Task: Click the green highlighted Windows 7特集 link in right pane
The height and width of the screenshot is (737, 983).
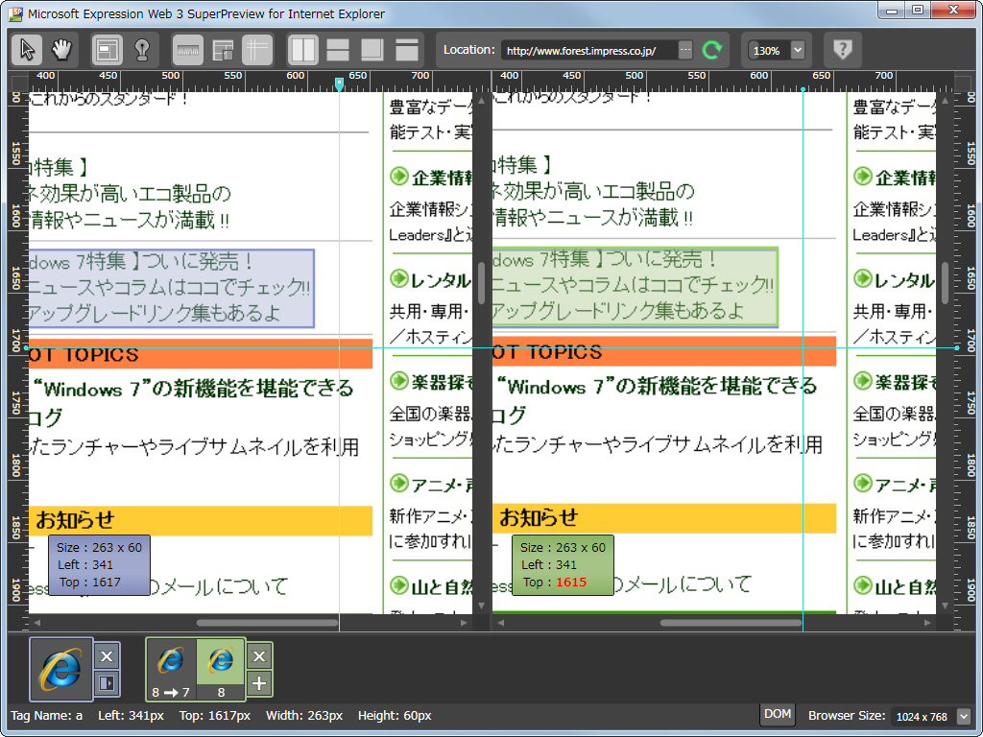Action: click(635, 286)
